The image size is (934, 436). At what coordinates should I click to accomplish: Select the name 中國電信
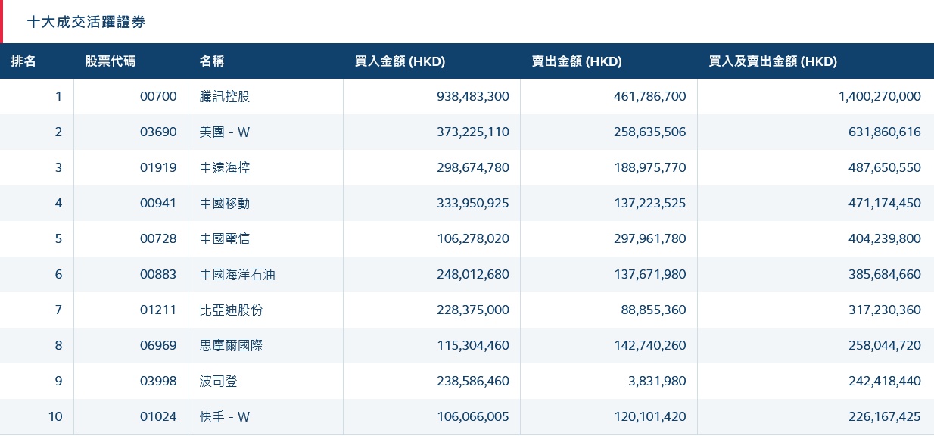[225, 238]
